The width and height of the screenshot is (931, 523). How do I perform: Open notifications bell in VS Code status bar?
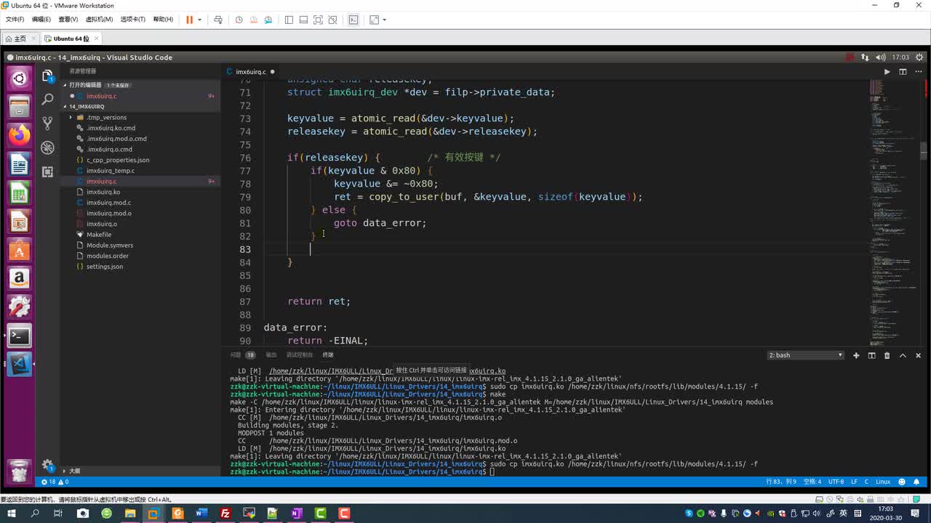(x=916, y=482)
